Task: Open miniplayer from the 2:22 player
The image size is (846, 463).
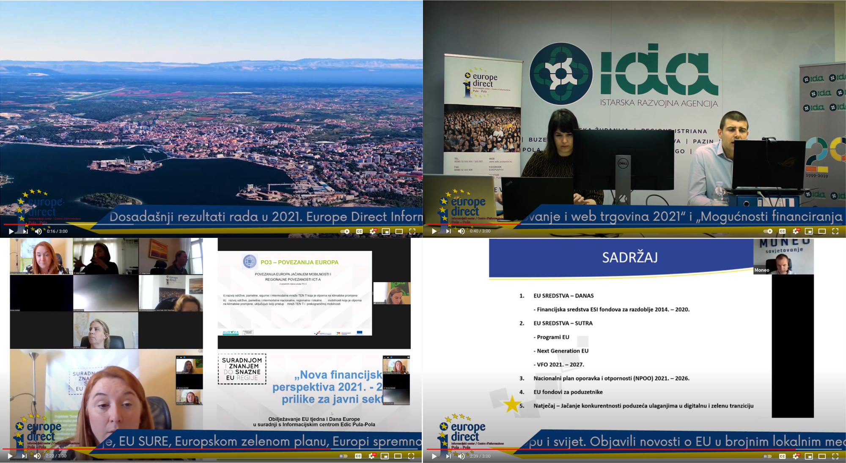Action: [x=385, y=456]
